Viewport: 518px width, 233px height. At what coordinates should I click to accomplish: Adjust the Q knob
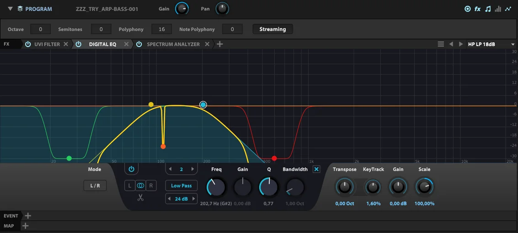[269, 187]
